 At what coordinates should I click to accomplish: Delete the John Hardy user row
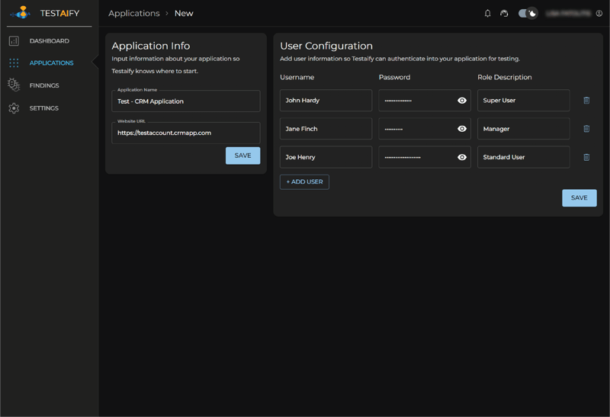[x=586, y=101]
